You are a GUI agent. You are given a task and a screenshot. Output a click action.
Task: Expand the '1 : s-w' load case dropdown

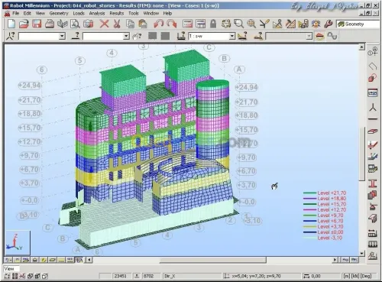232,36
